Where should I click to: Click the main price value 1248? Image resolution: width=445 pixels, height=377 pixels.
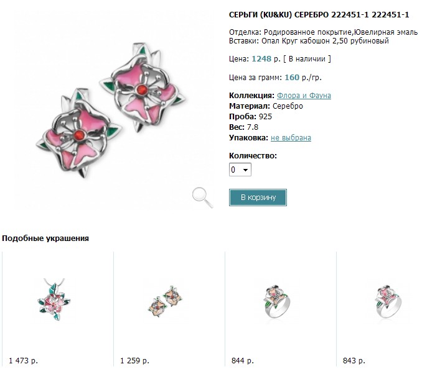[x=261, y=59]
